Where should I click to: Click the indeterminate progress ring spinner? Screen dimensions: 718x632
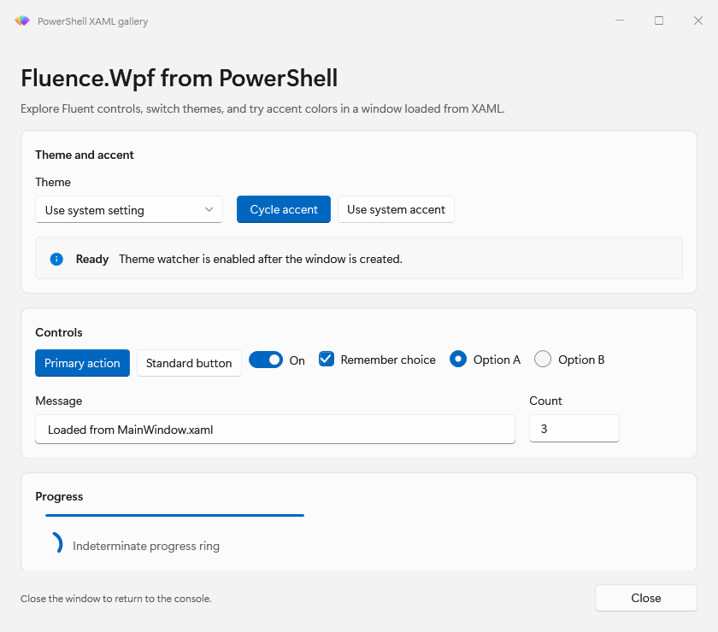(56, 543)
